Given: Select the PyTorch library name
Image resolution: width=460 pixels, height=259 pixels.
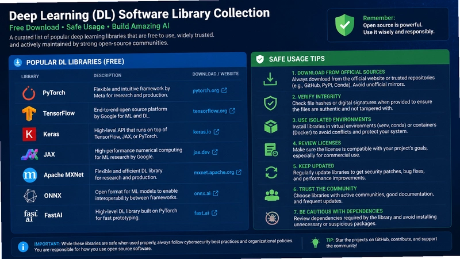Looking at the screenshot, I should tap(54, 93).
